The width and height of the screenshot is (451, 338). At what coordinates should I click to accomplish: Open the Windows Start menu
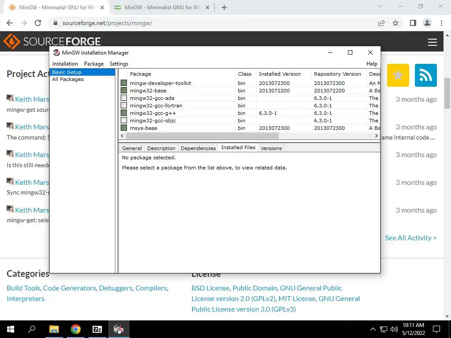click(11, 329)
